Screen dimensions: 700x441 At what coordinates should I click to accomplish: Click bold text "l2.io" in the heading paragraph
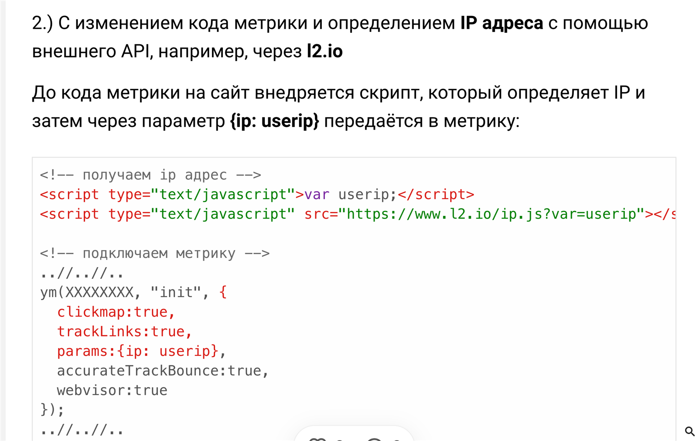pos(324,51)
